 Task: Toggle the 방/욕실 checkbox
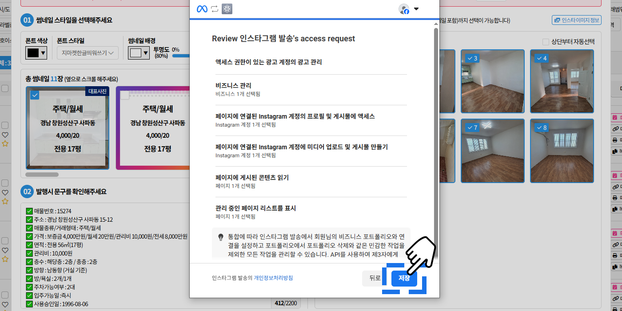[30, 279]
